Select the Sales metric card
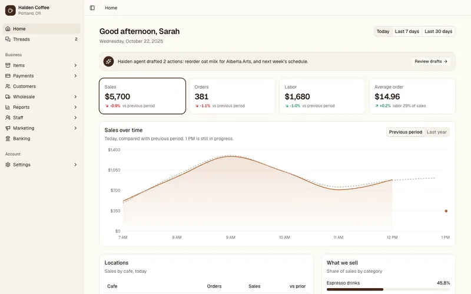Image resolution: width=471 pixels, height=294 pixels. point(142,96)
